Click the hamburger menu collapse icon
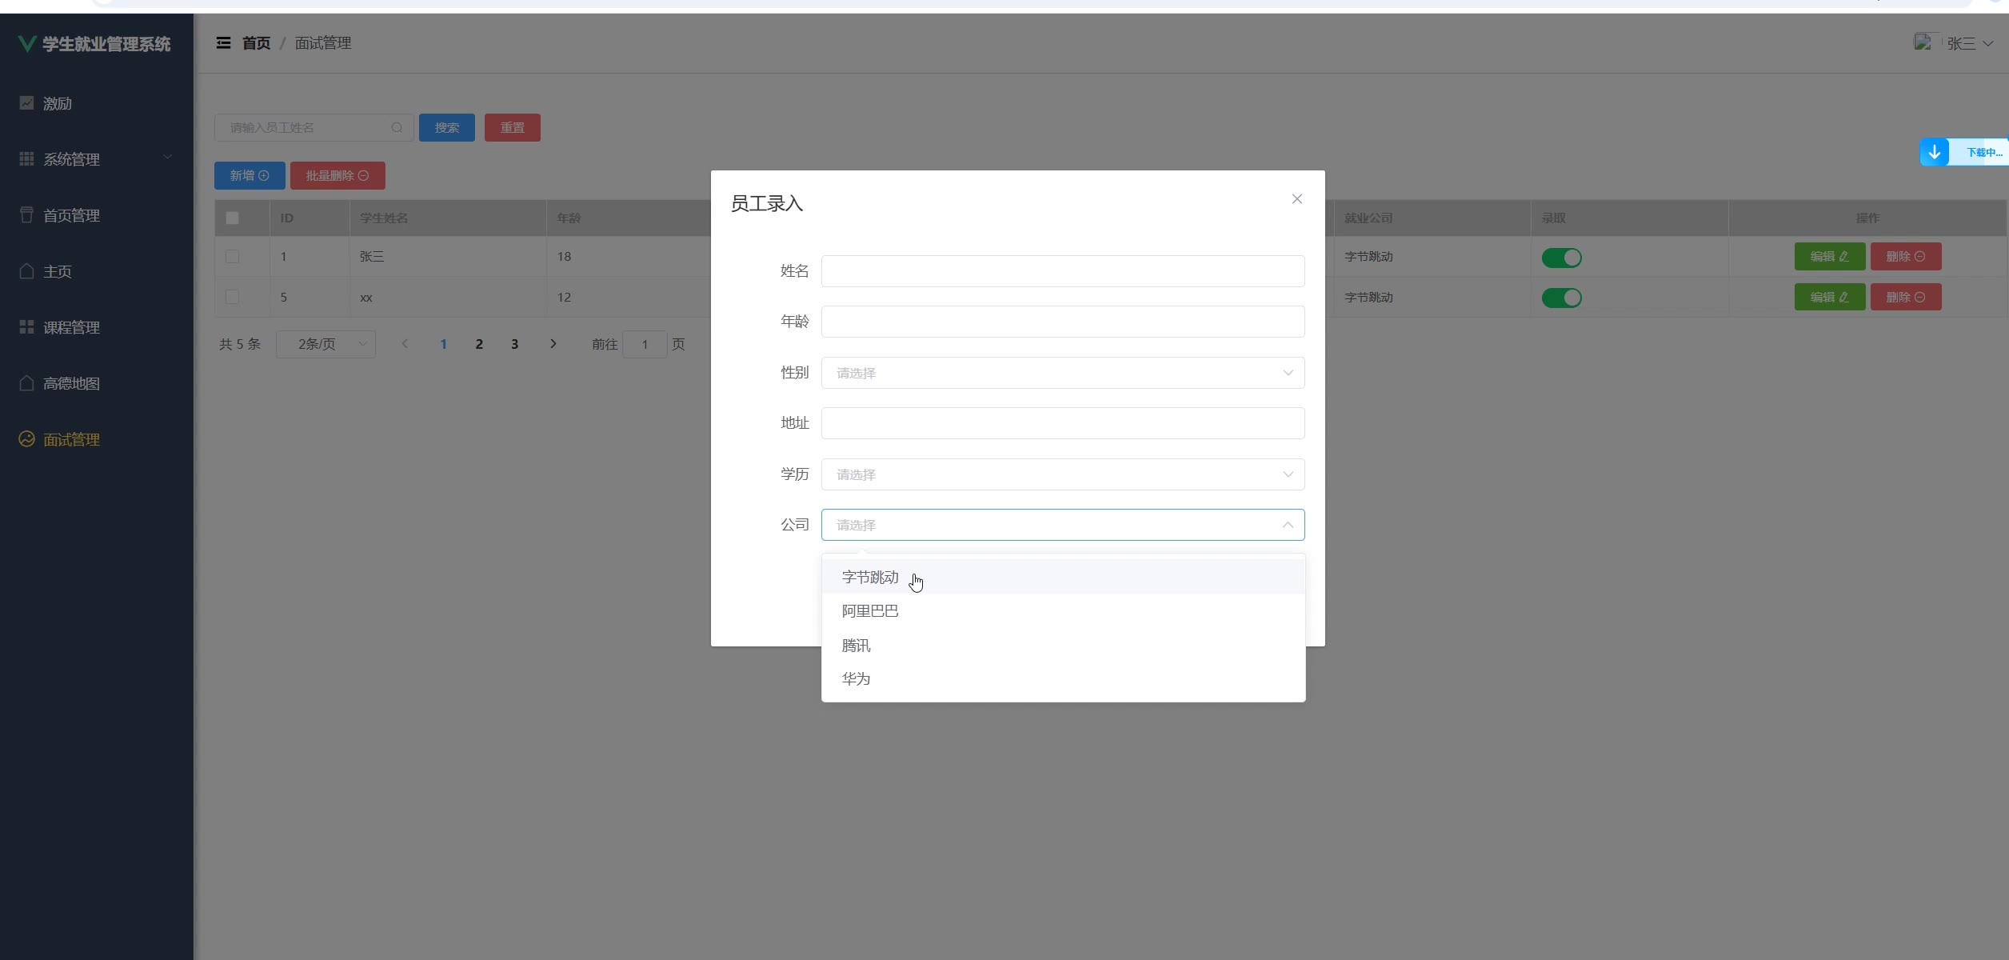Screen dimensions: 2009x960 coord(223,43)
